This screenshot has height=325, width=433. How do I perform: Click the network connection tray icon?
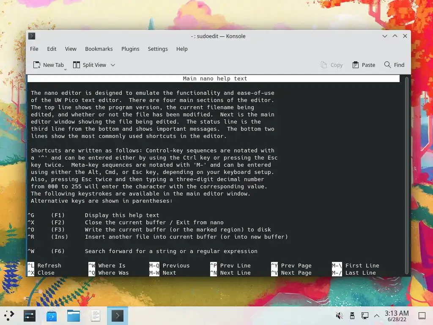[x=364, y=316]
